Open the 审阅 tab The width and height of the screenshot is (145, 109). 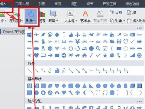pyautogui.click(x=58, y=4)
